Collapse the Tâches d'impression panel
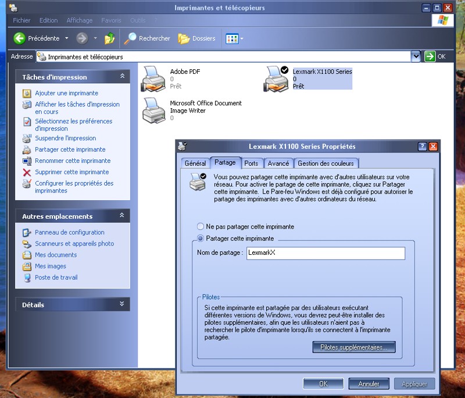 coord(122,76)
